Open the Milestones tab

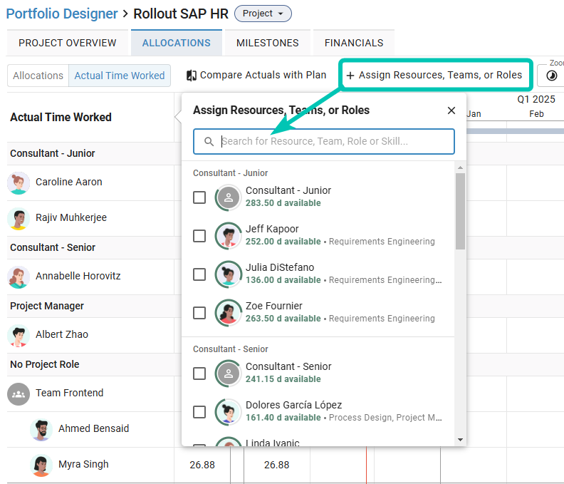268,43
